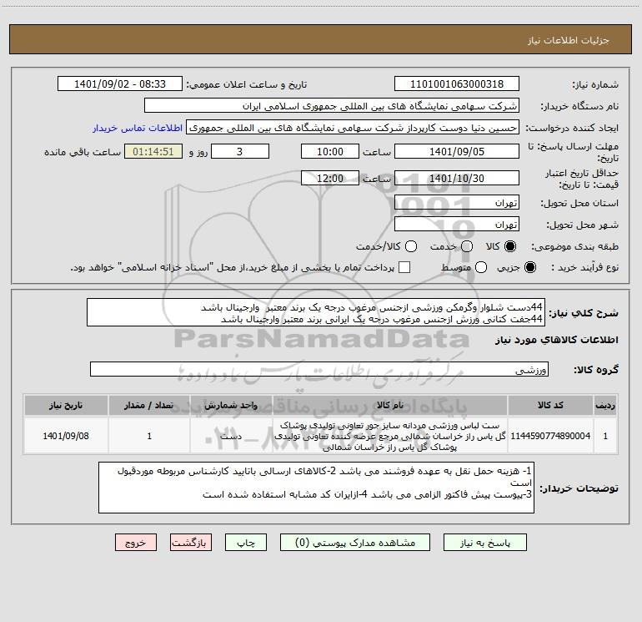
Task: Click the توضیحات خریدار notes box
Action: point(316,488)
